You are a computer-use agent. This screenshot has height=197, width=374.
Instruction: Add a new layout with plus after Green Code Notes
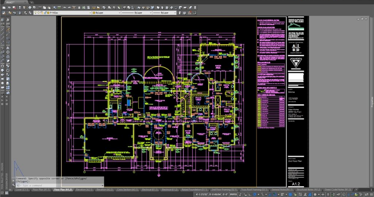356,190
